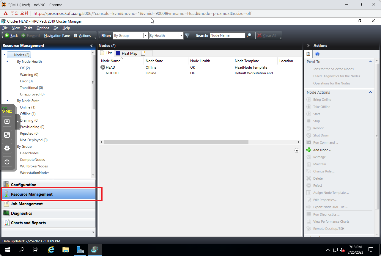Open the Options menu
The image size is (381, 256).
pos(43,28)
